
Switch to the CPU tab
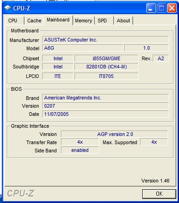click(15, 21)
